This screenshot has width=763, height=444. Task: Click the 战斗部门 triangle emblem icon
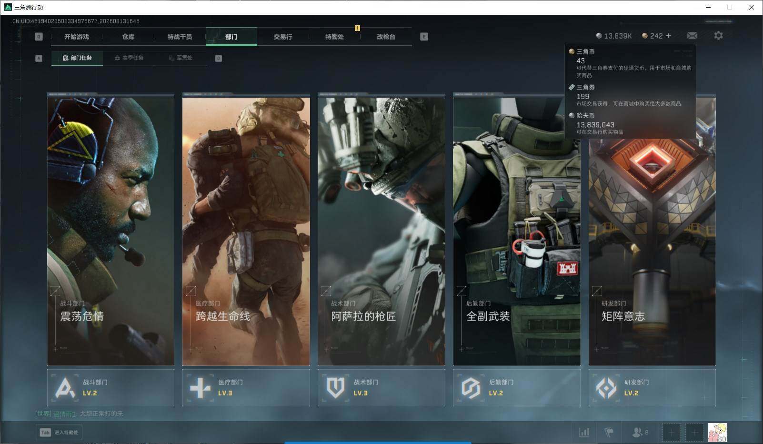[65, 388]
